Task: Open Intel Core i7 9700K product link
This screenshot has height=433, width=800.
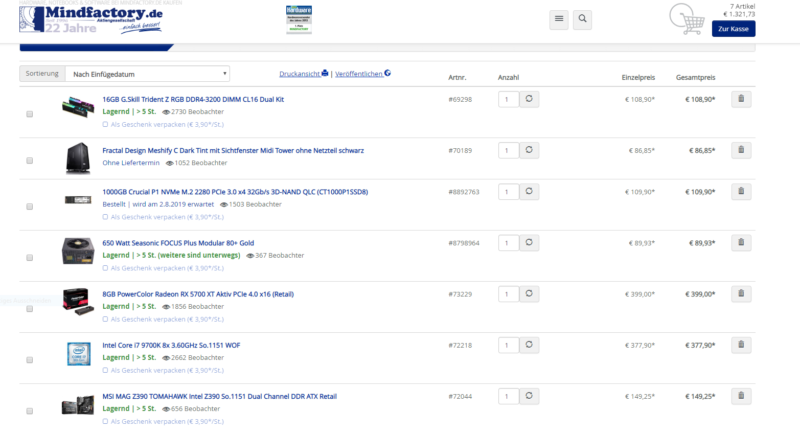Action: (171, 345)
